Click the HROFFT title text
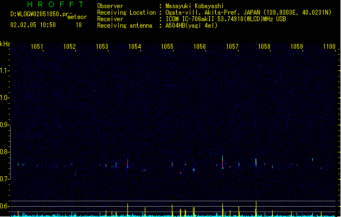The image size is (341, 217). 56,4
